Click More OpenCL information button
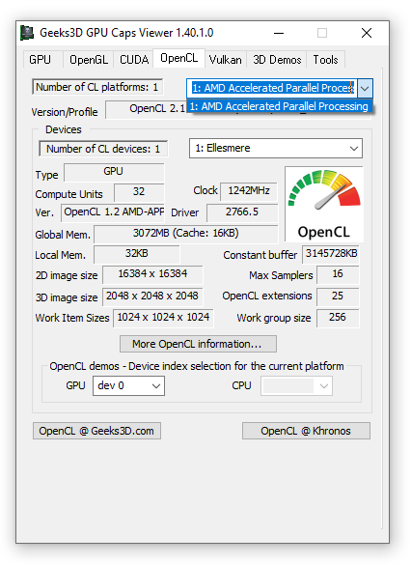The height and width of the screenshot is (565, 411). pyautogui.click(x=198, y=344)
